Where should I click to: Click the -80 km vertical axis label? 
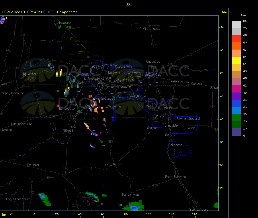click(x=221, y=27)
